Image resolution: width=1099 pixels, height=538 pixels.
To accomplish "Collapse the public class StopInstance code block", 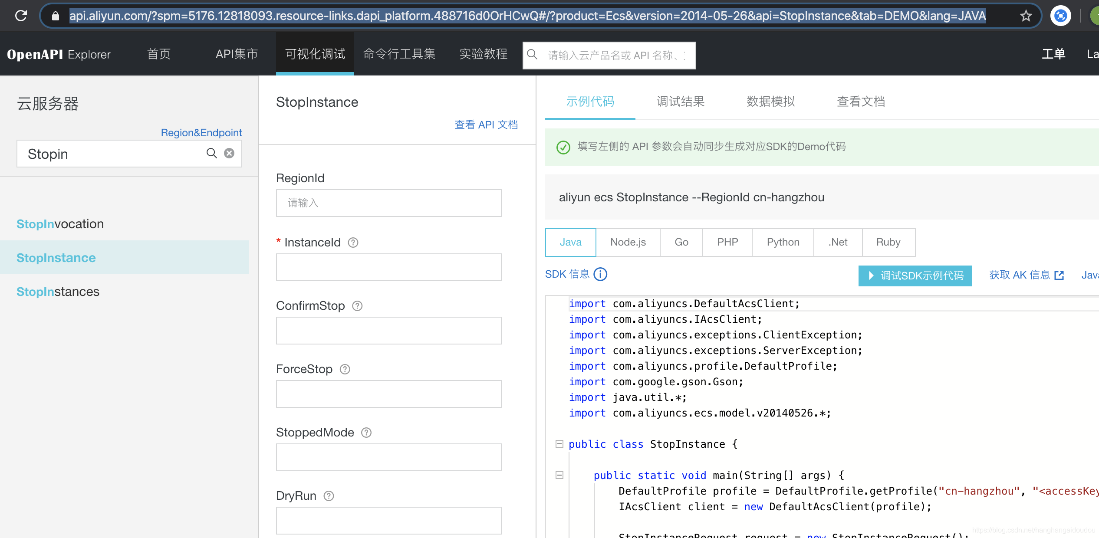I will pyautogui.click(x=559, y=444).
